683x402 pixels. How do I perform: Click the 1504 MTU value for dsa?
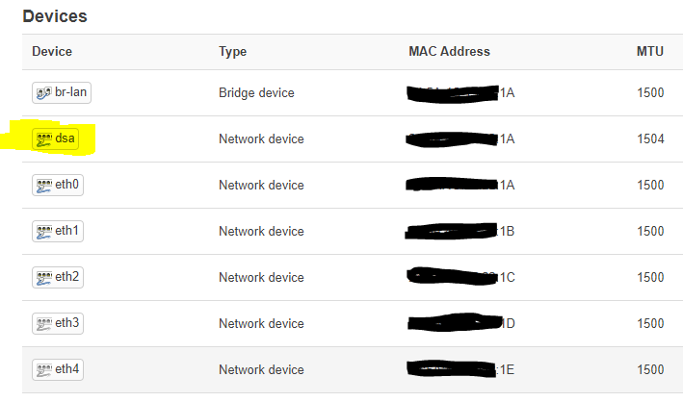(x=650, y=138)
